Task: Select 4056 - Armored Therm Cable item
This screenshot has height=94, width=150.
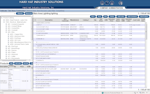Action: click(19, 44)
